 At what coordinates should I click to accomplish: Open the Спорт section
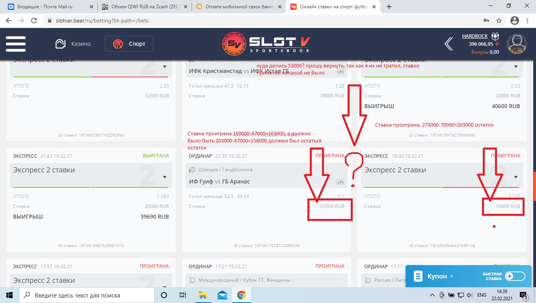tap(129, 44)
